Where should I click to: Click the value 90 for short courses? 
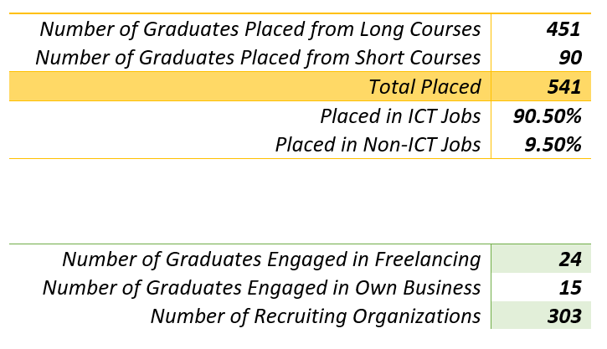[569, 58]
